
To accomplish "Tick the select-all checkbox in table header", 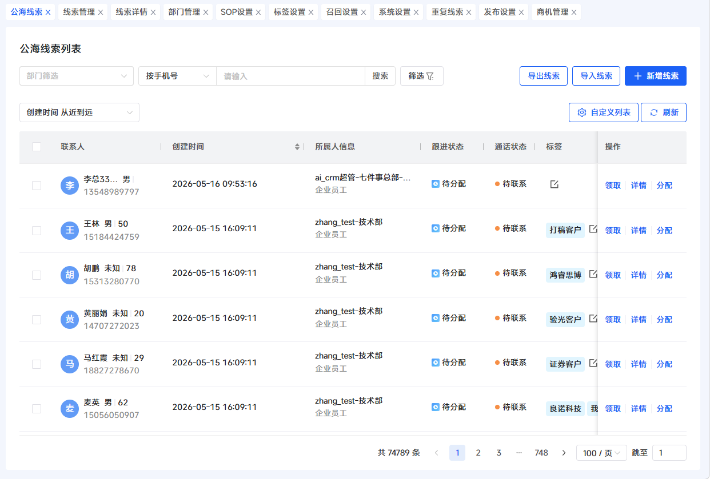I will pos(37,147).
